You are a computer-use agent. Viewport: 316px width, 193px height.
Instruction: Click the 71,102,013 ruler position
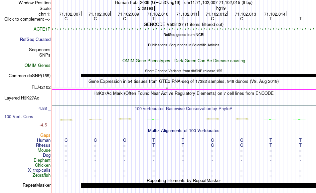(x=245, y=14)
